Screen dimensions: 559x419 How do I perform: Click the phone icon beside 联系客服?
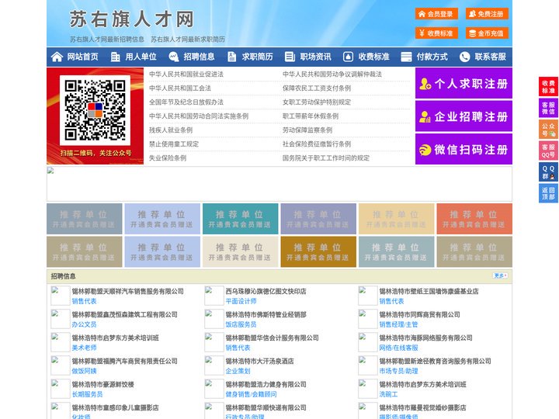click(x=464, y=57)
